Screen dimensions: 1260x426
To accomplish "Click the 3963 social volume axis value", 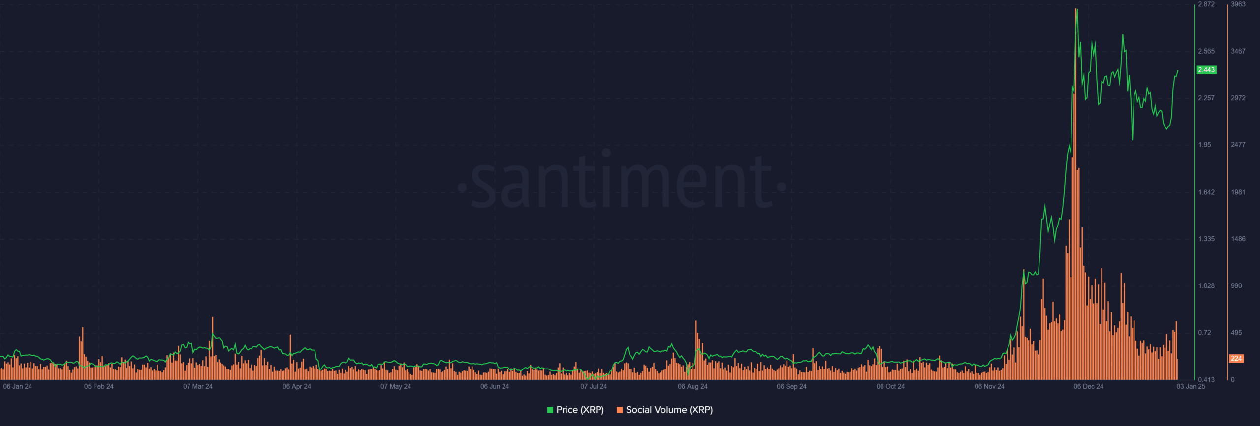I will point(1238,4).
